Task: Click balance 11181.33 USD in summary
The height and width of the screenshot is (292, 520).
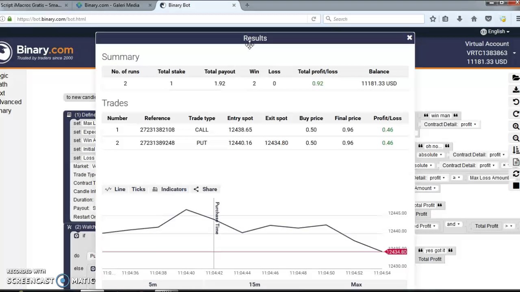Action: (x=379, y=84)
